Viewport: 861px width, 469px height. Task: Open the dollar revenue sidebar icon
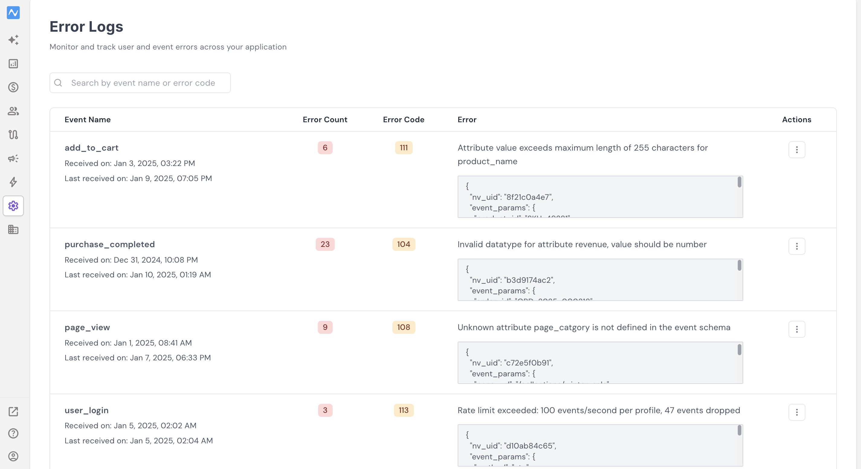coord(13,87)
